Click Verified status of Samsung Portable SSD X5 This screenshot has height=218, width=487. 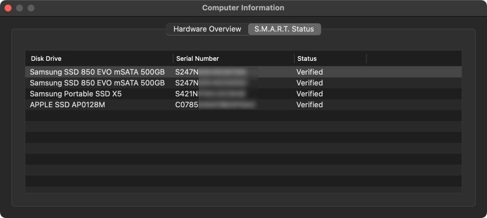point(310,94)
